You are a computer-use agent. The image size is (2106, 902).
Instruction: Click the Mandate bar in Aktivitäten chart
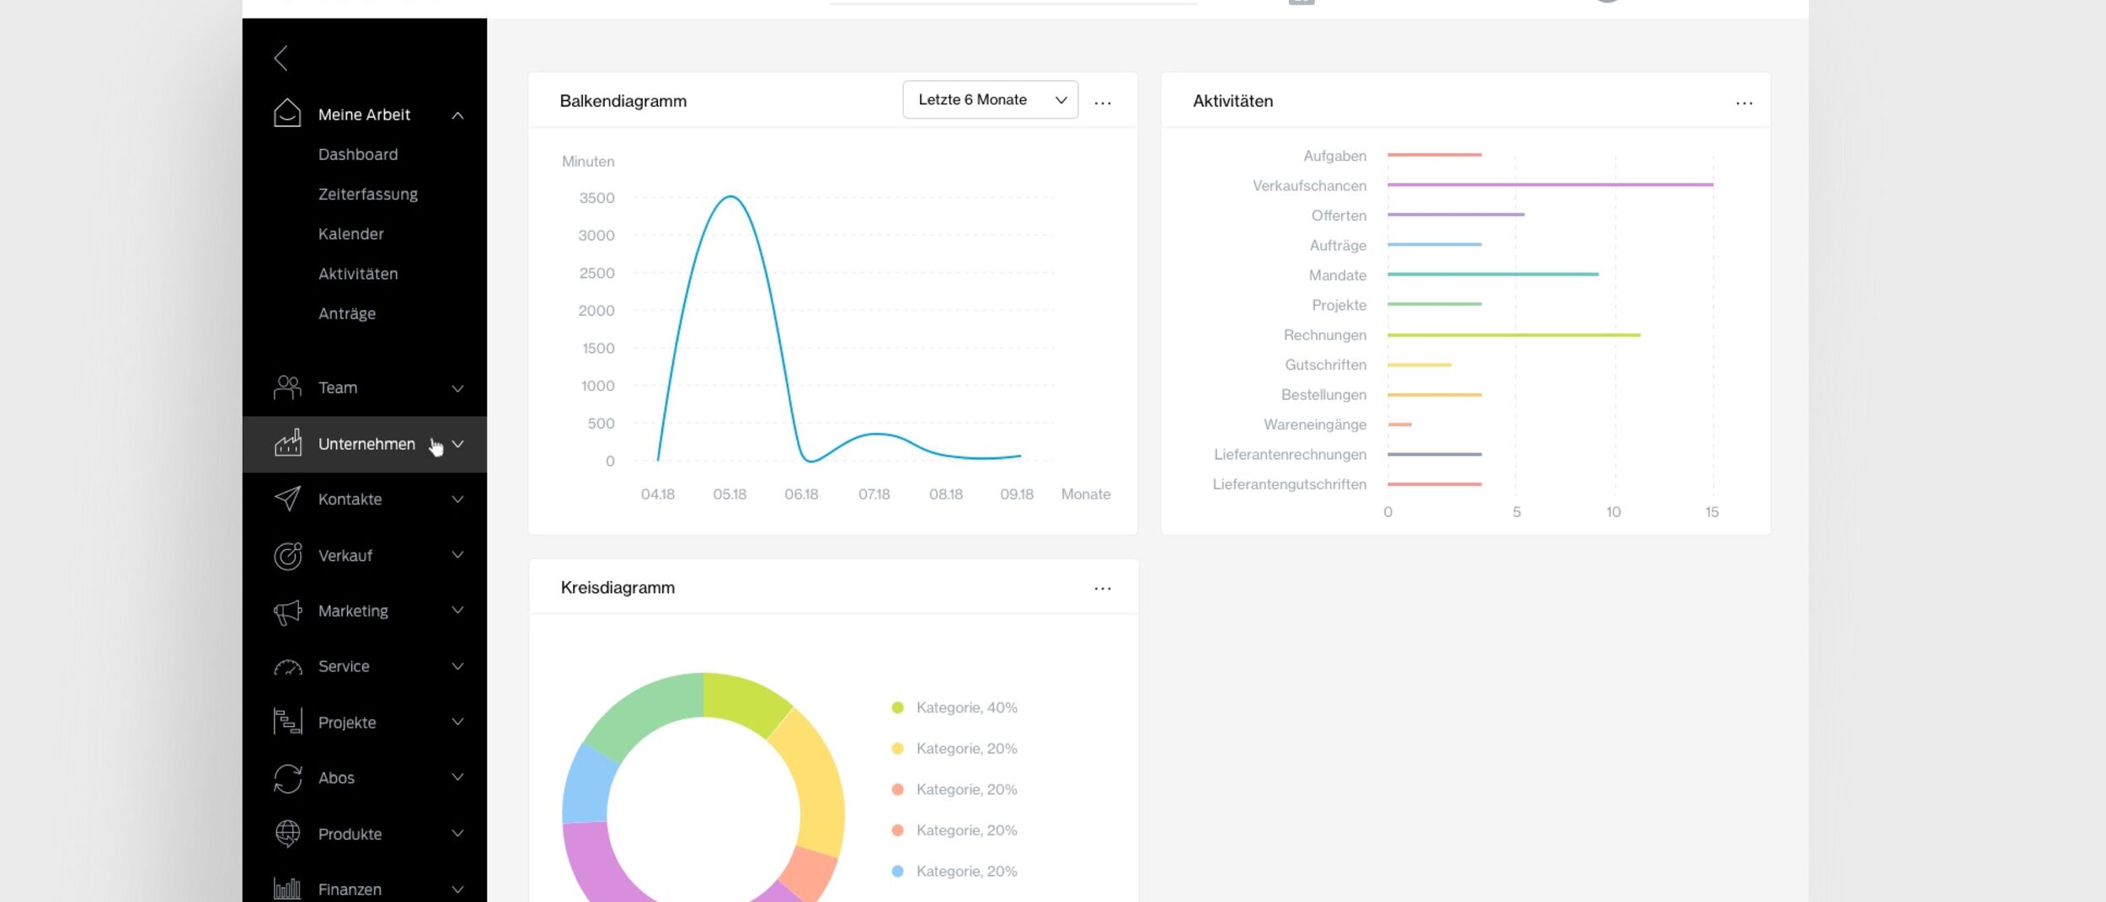click(1493, 275)
